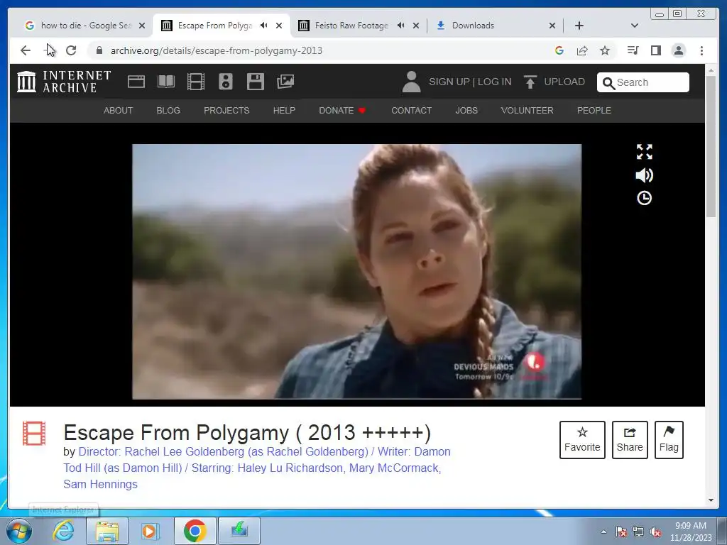
Task: Open the PEOPLE menu item
Action: (x=594, y=110)
